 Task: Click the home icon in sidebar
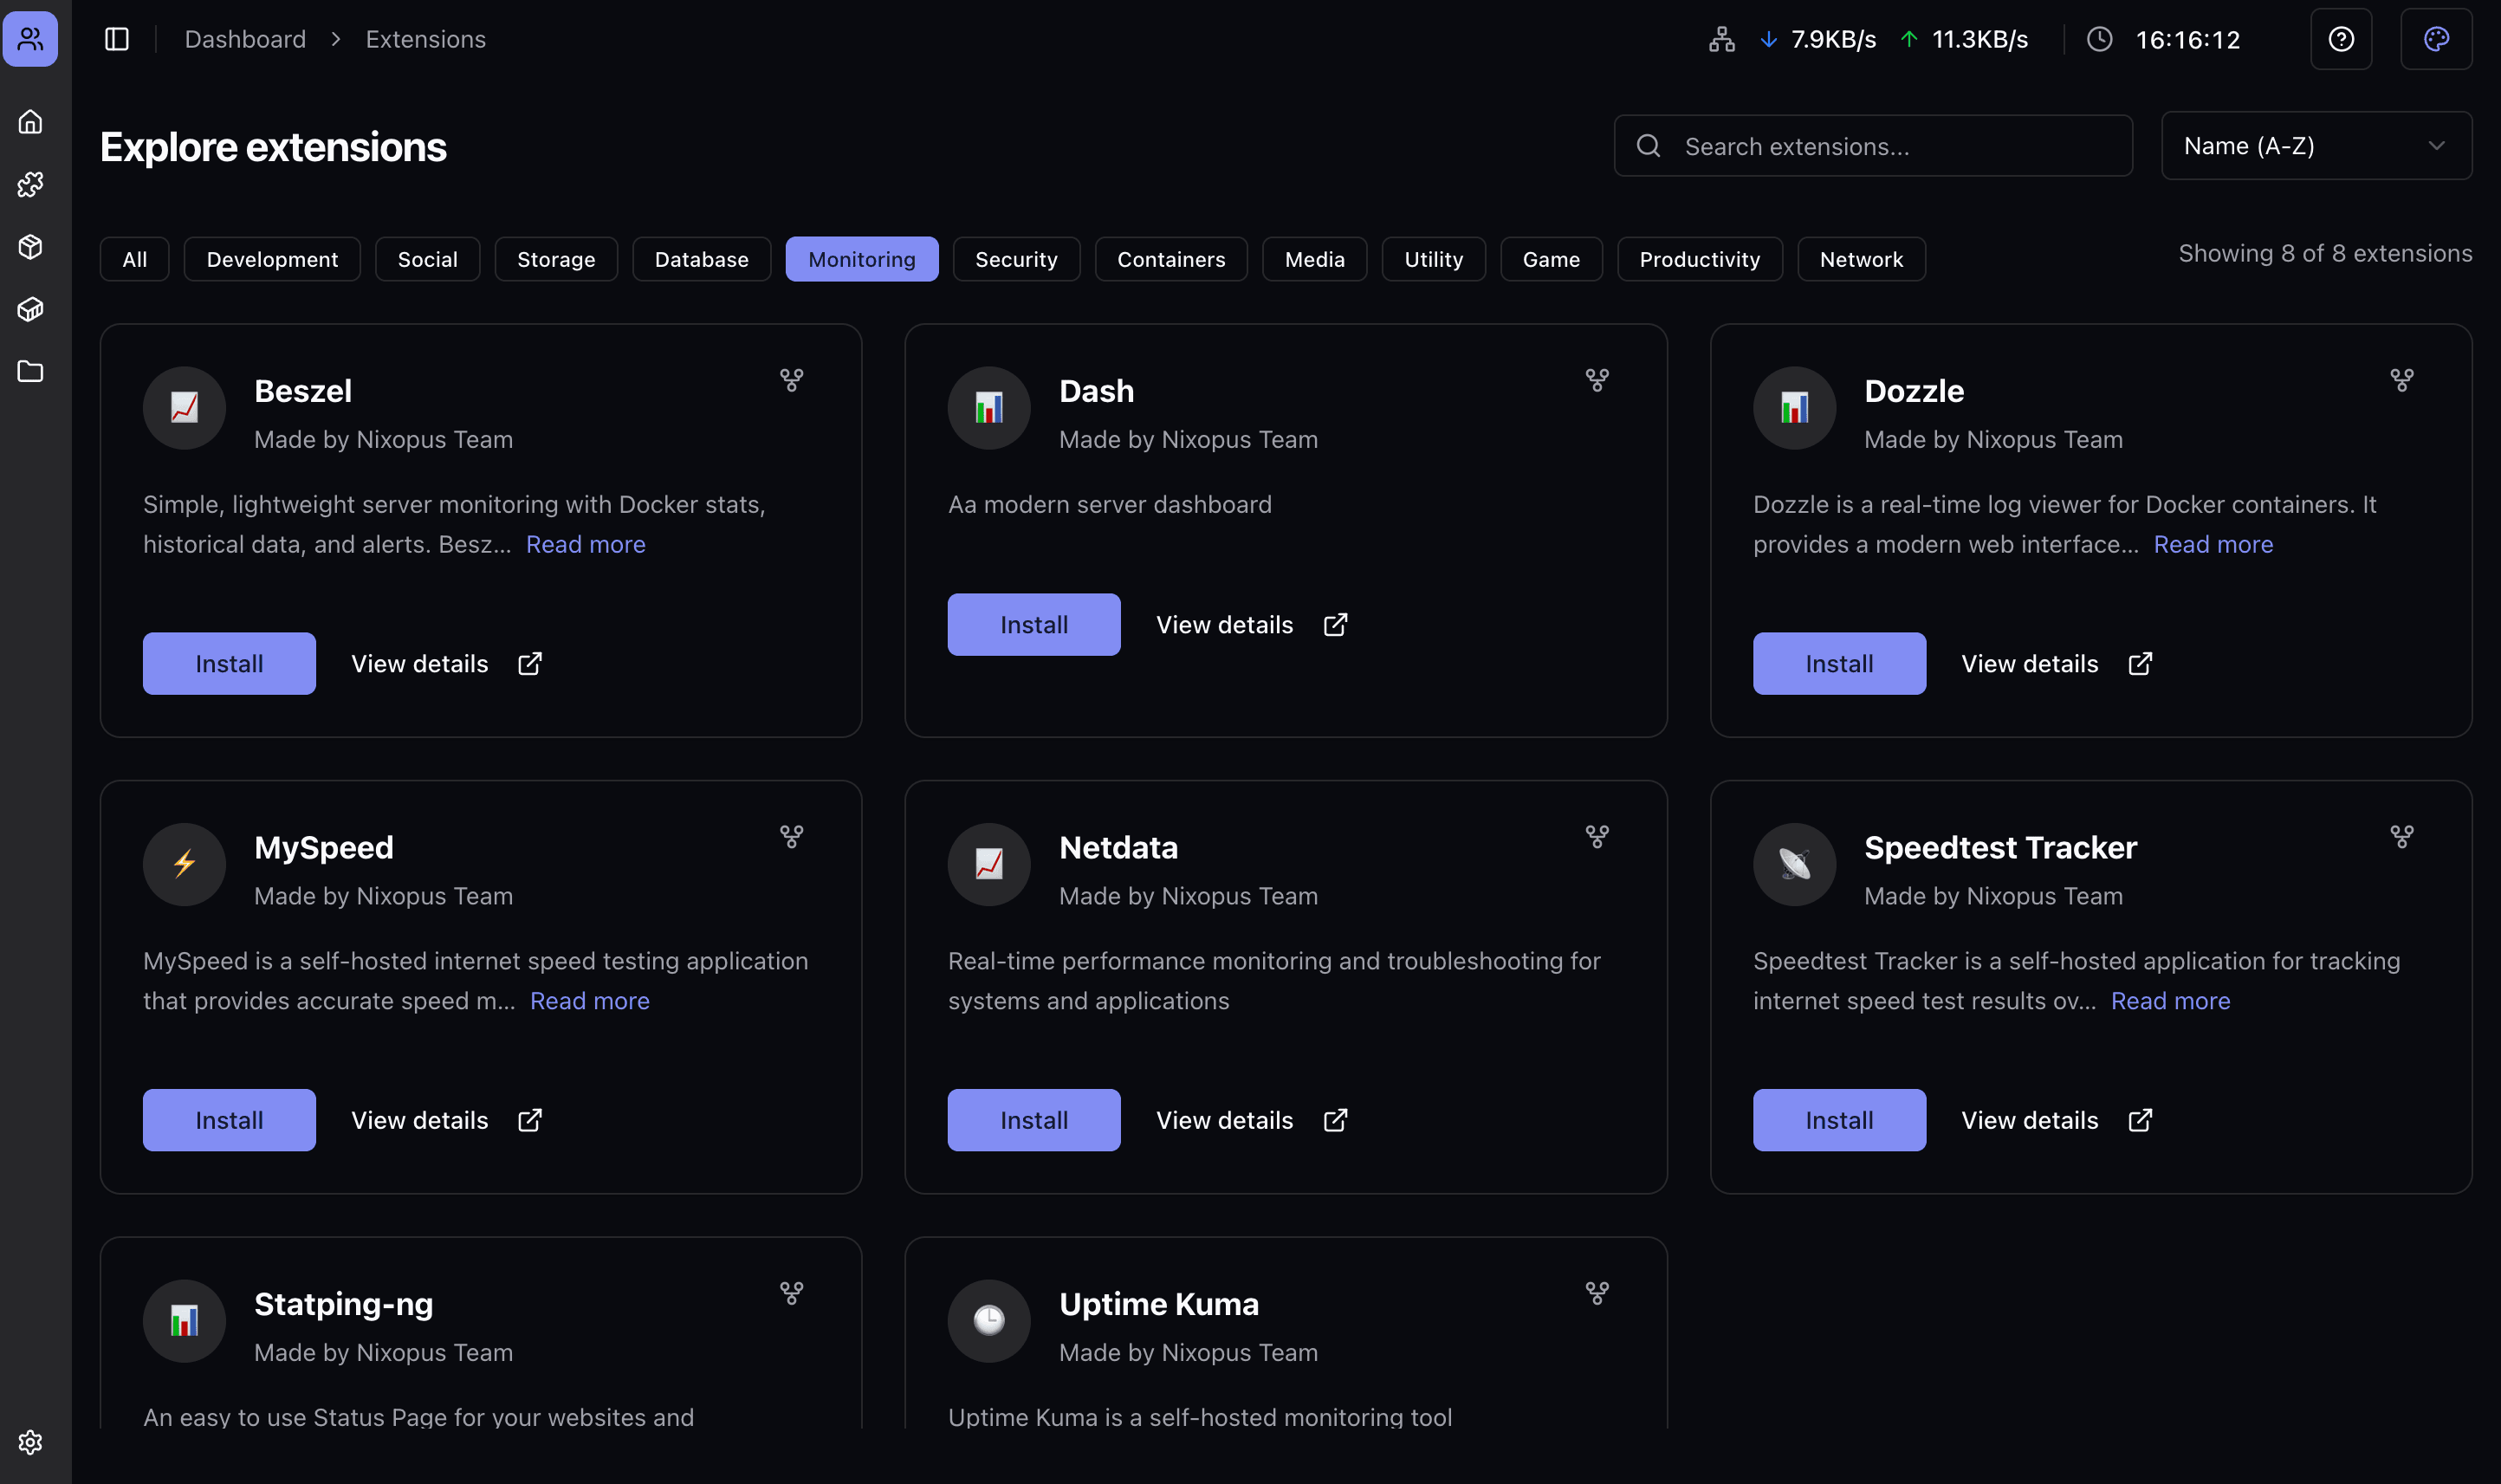coord(31,122)
